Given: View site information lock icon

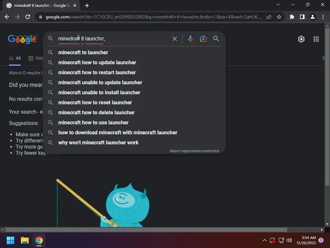Looking at the screenshot, I should click(x=41, y=17).
